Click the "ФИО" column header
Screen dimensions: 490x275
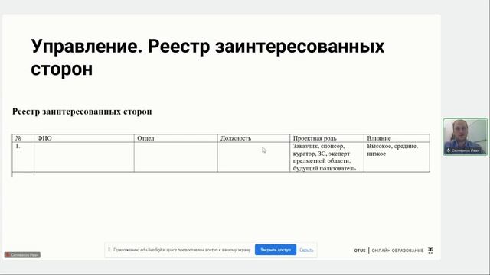(84, 138)
